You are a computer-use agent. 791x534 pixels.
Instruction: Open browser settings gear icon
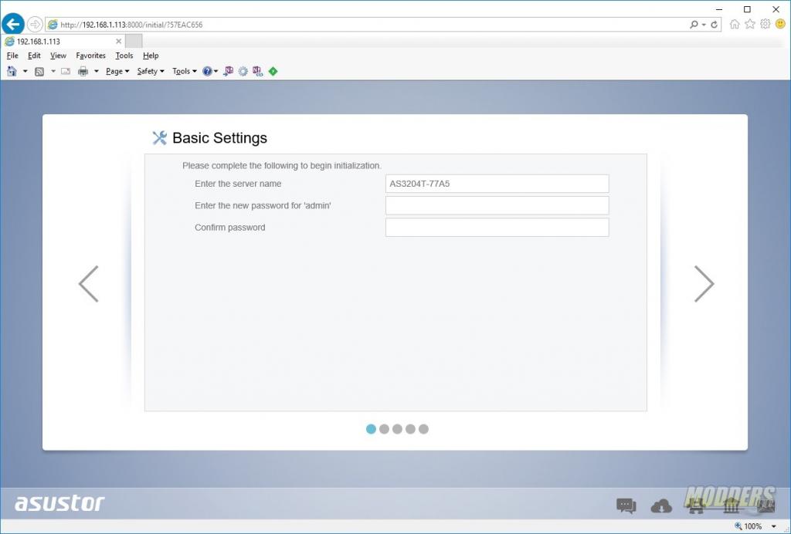click(x=765, y=24)
